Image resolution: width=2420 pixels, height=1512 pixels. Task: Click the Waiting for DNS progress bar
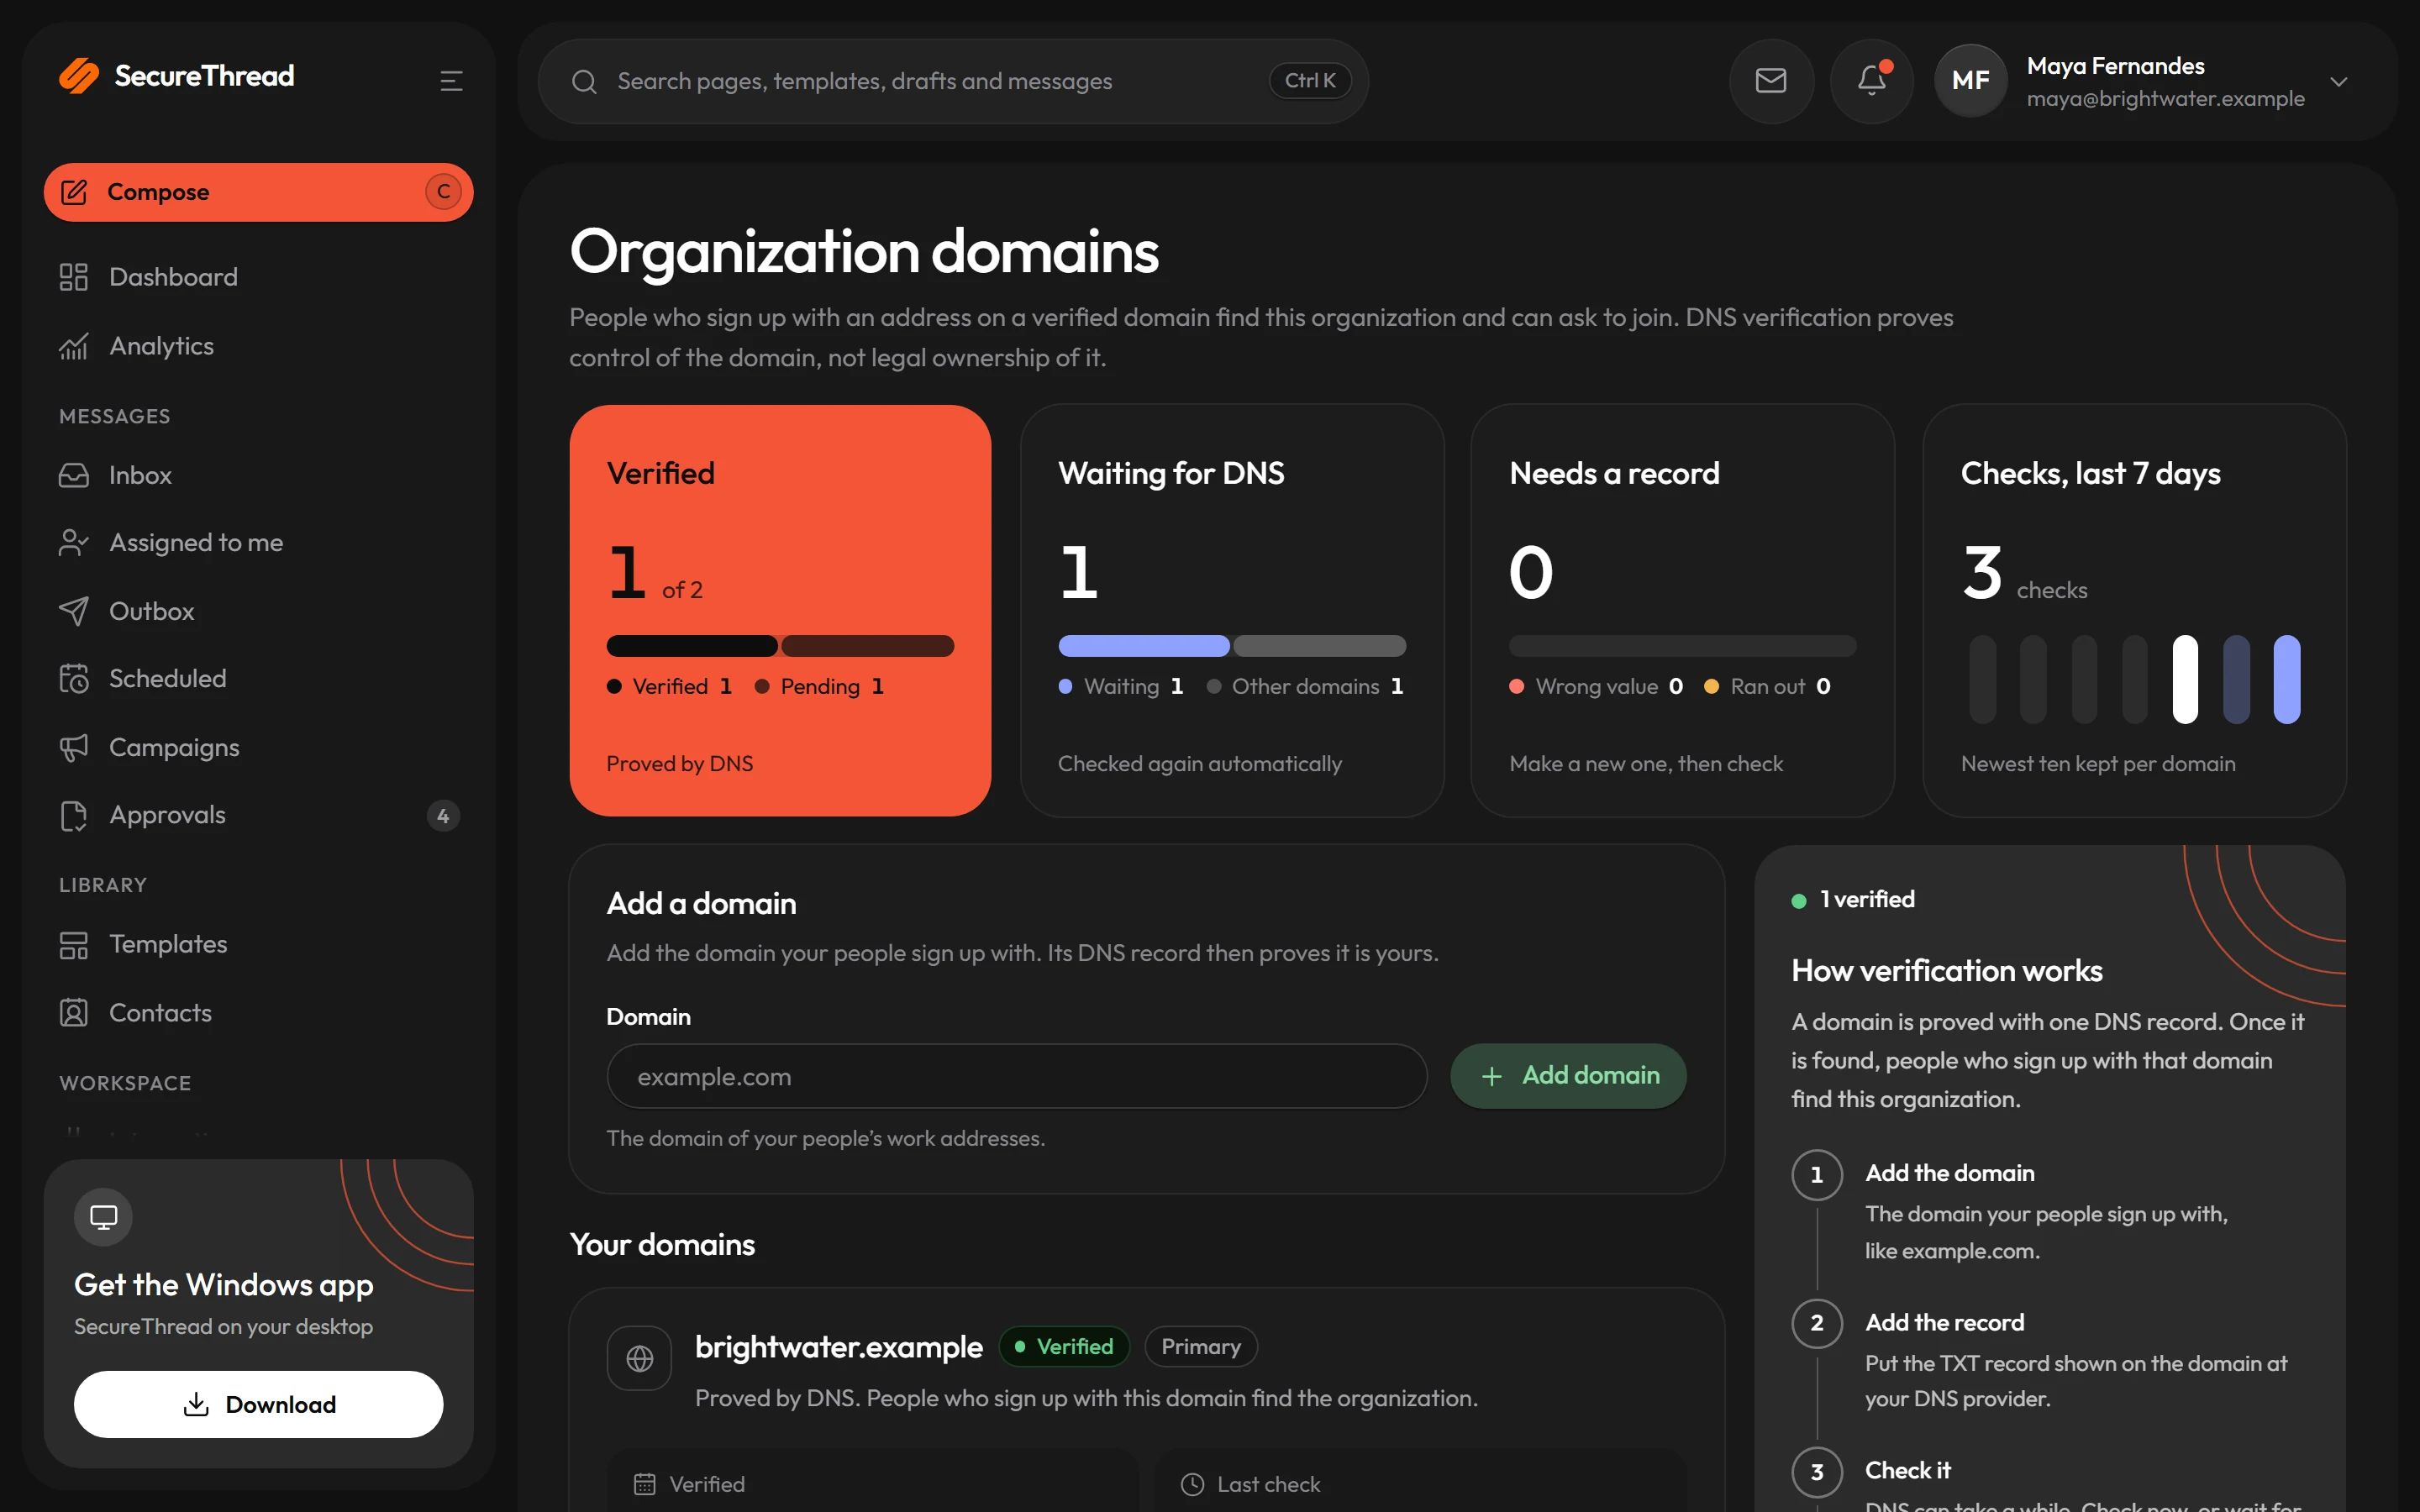click(1232, 646)
